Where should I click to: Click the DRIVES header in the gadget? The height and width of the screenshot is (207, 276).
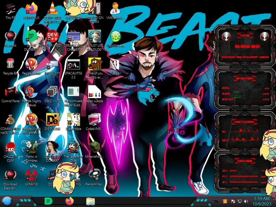pyautogui.click(x=244, y=161)
